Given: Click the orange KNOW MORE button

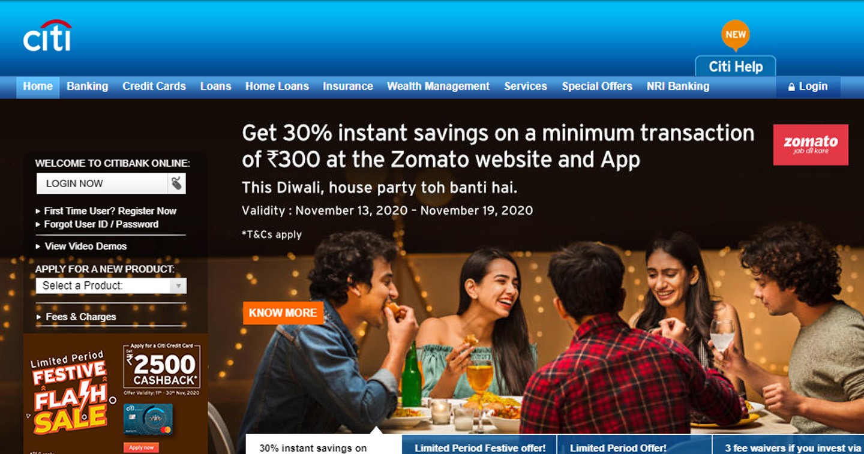Looking at the screenshot, I should (283, 313).
